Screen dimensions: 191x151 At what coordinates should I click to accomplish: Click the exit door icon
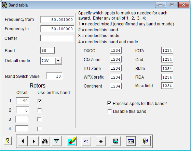146,141
